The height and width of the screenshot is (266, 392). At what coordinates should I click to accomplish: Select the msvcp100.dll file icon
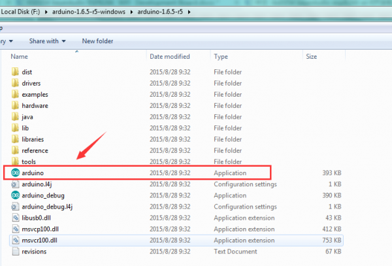pyautogui.click(x=16, y=229)
